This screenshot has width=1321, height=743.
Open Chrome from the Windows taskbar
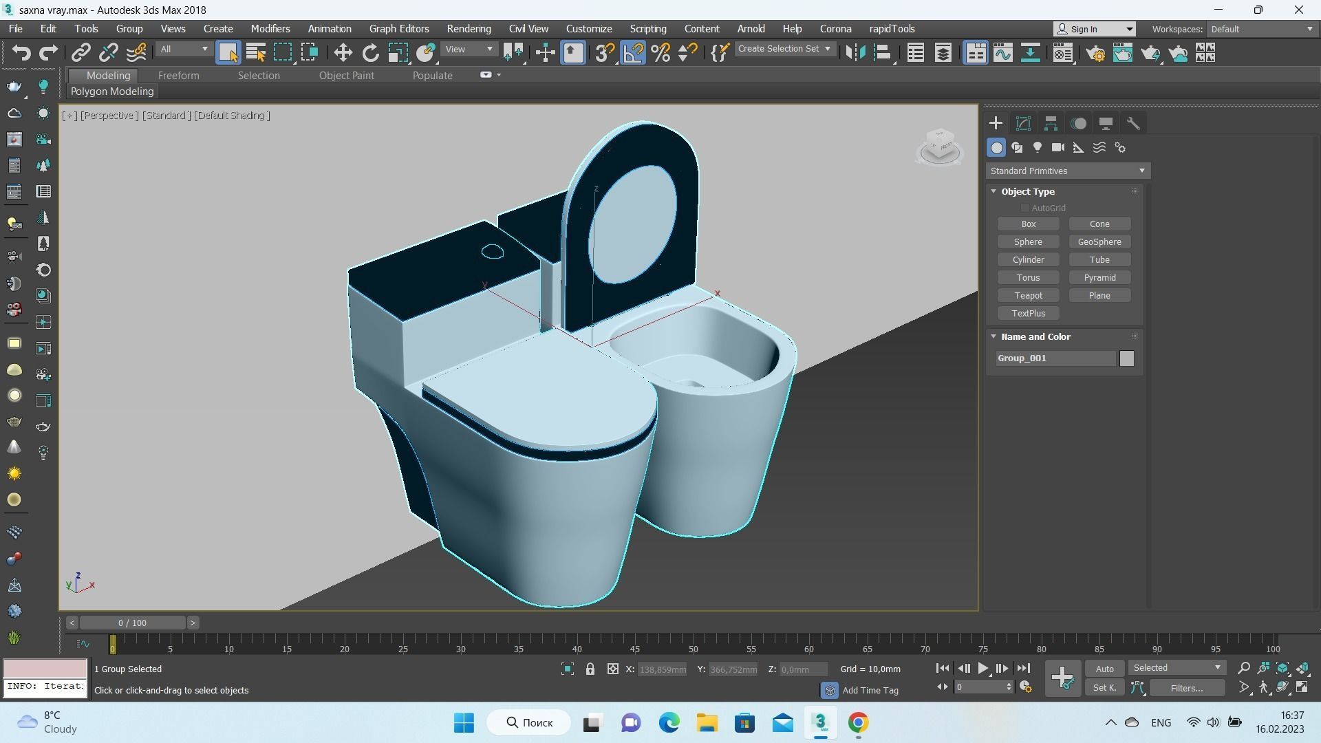858,723
